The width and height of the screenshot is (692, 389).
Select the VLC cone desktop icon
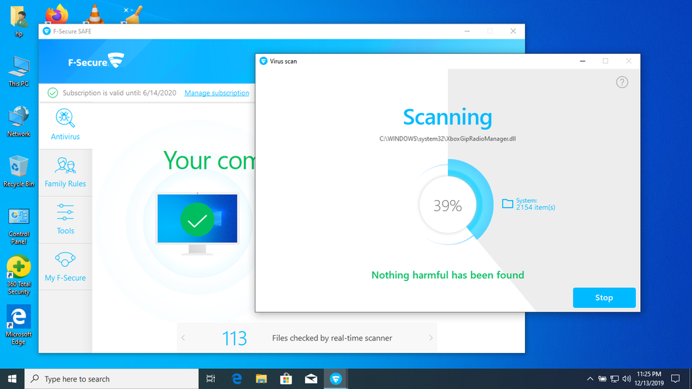[x=94, y=14]
